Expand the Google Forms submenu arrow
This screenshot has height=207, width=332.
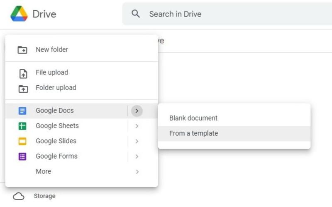(137, 156)
